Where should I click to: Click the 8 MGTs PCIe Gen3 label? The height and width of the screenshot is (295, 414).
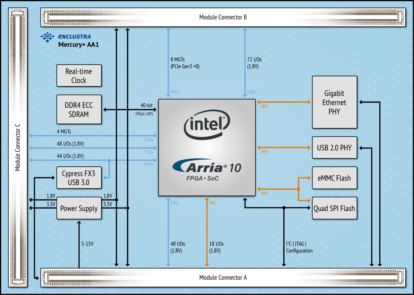pos(185,63)
